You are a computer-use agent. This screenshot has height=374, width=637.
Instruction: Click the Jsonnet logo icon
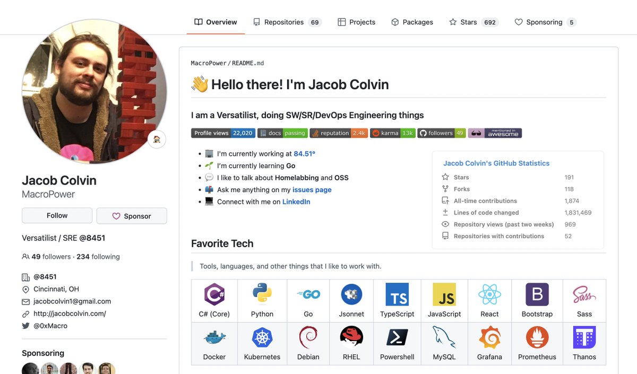(x=351, y=294)
